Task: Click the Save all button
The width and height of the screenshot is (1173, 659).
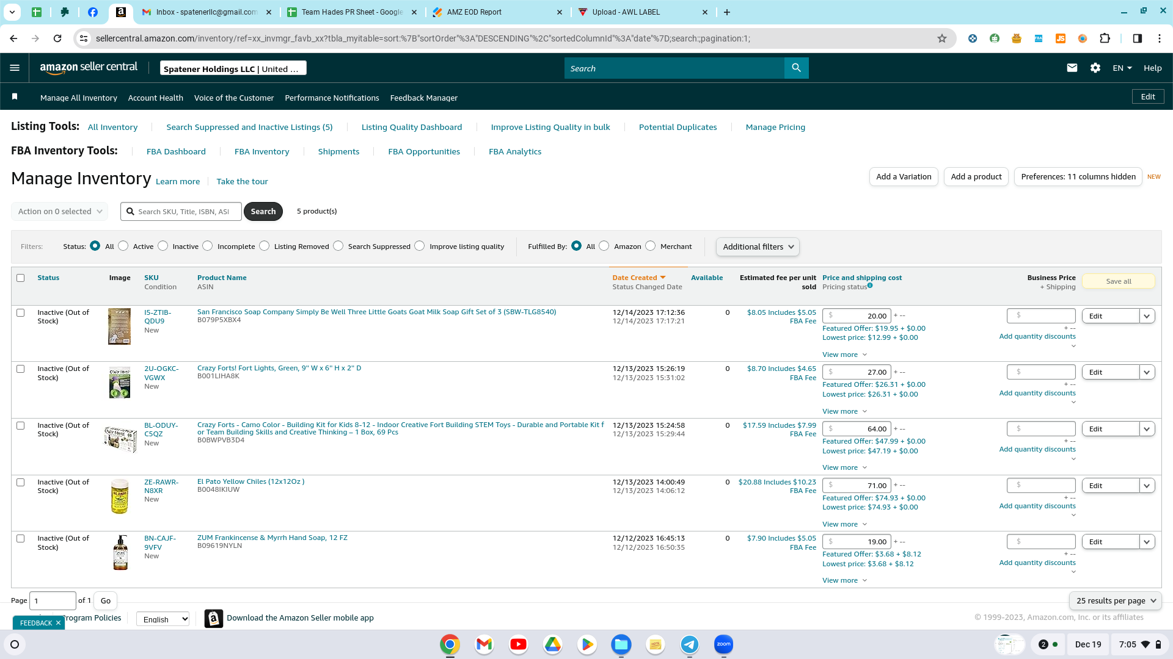Action: [x=1119, y=281]
